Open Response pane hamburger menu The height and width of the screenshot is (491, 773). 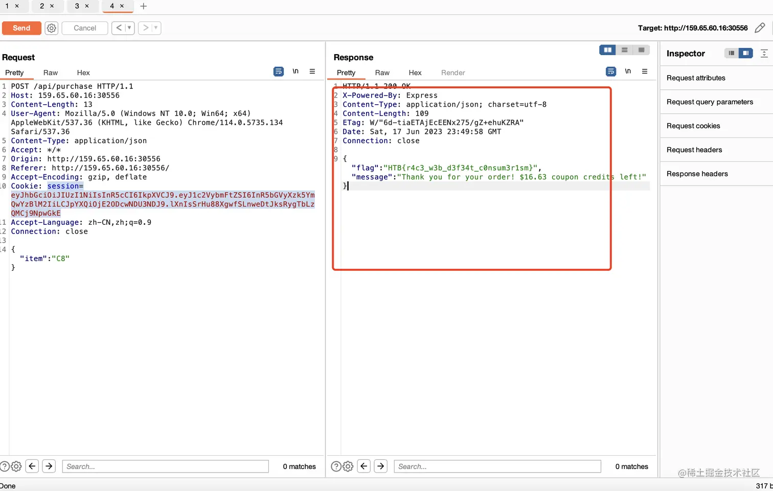(645, 72)
